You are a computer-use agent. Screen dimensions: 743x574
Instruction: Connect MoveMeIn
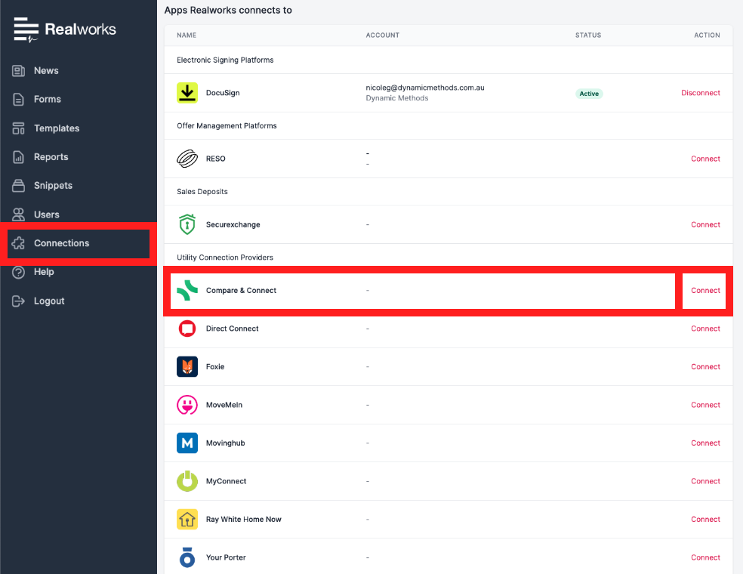(x=705, y=405)
